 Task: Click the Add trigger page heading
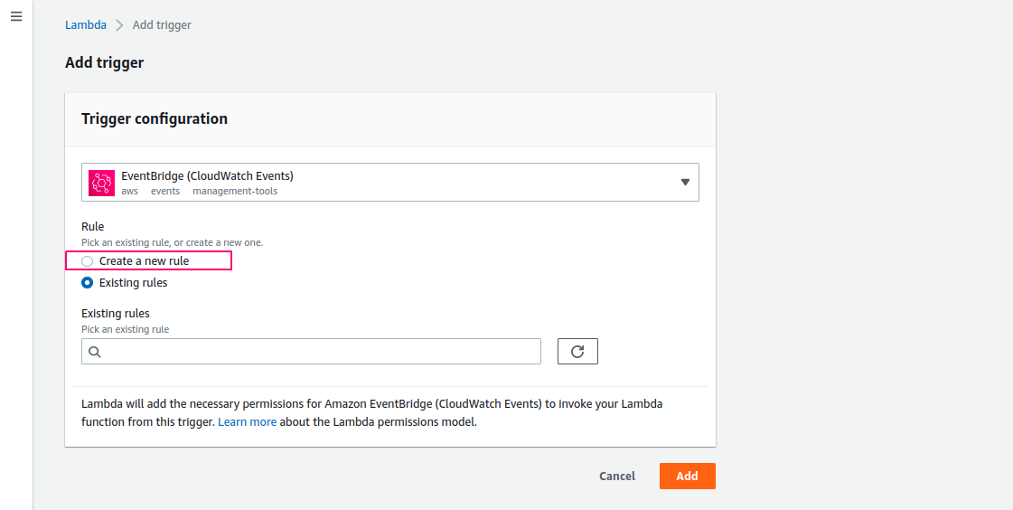click(105, 62)
